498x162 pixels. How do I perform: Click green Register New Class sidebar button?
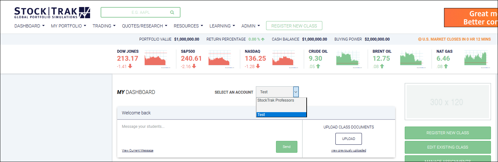pos(448,133)
